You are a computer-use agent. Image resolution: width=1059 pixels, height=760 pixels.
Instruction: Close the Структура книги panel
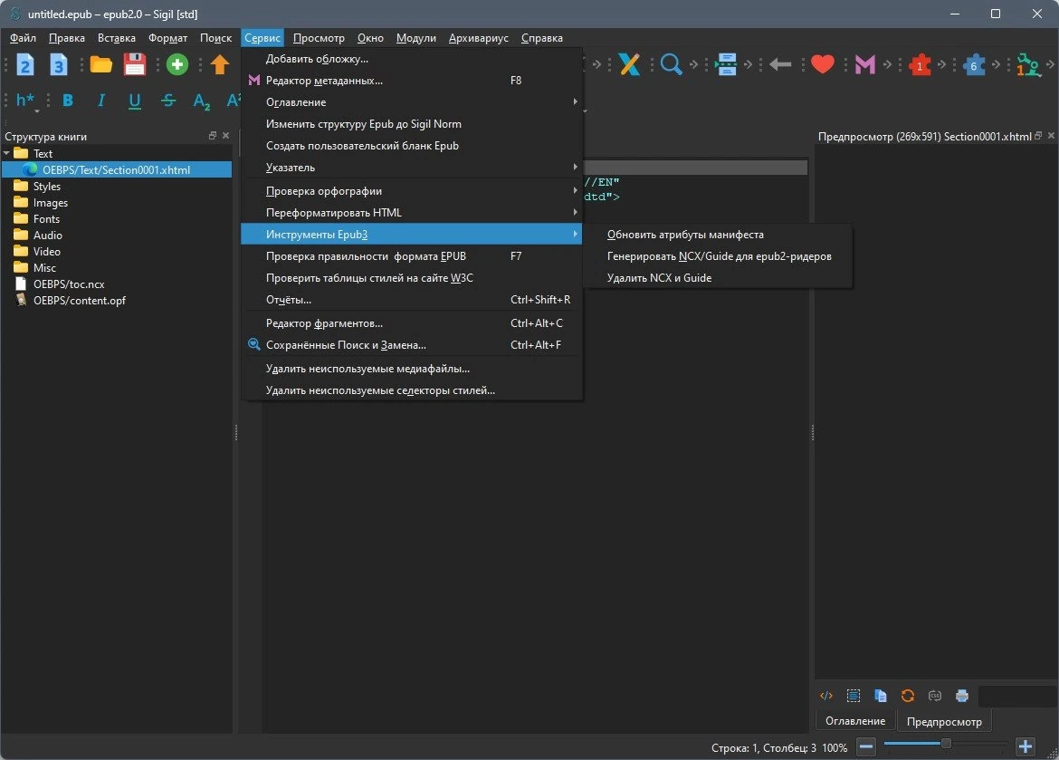coord(225,136)
